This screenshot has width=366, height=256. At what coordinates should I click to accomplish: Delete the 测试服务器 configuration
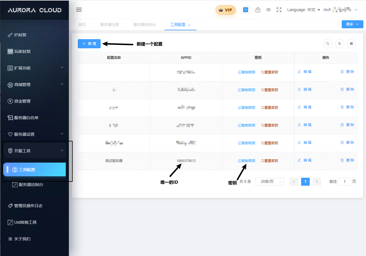pos(347,160)
